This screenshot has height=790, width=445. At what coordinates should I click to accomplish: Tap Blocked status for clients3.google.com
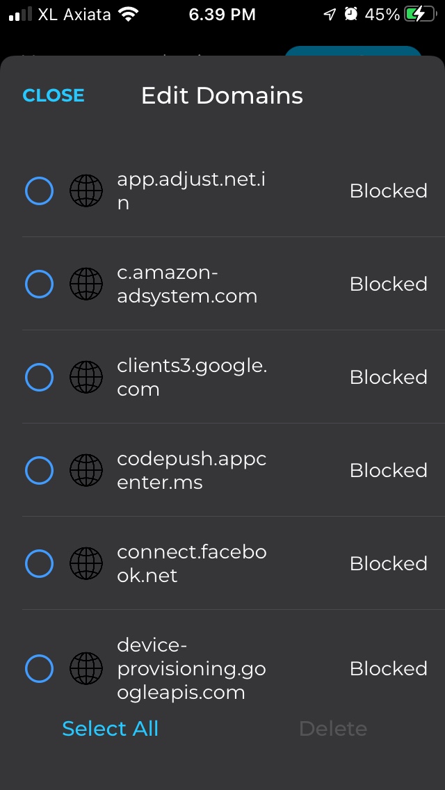tap(389, 378)
